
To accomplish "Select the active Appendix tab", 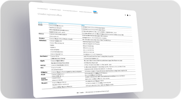I will pyautogui.click(x=95, y=13).
